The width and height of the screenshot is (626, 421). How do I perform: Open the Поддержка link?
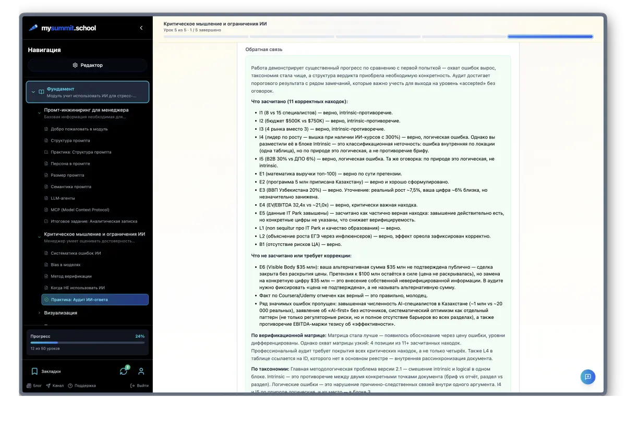click(x=81, y=386)
